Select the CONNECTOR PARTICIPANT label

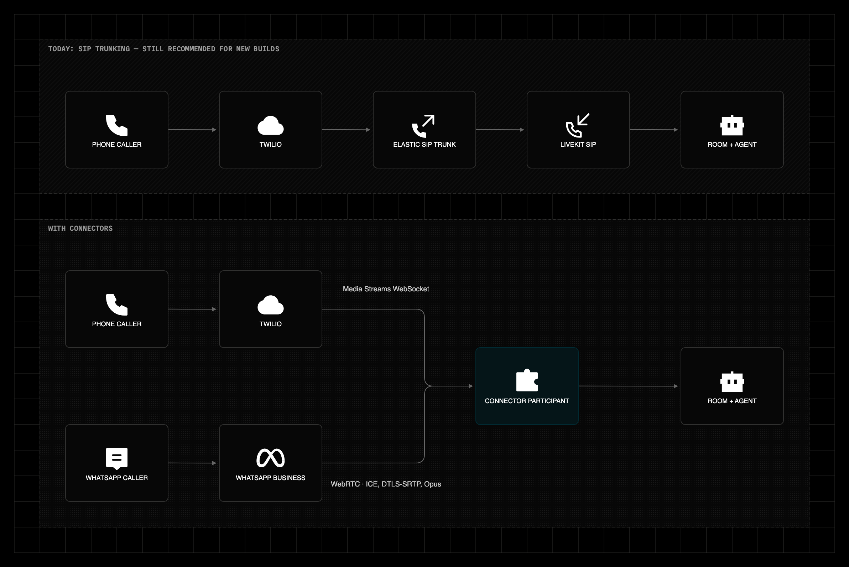tap(527, 401)
